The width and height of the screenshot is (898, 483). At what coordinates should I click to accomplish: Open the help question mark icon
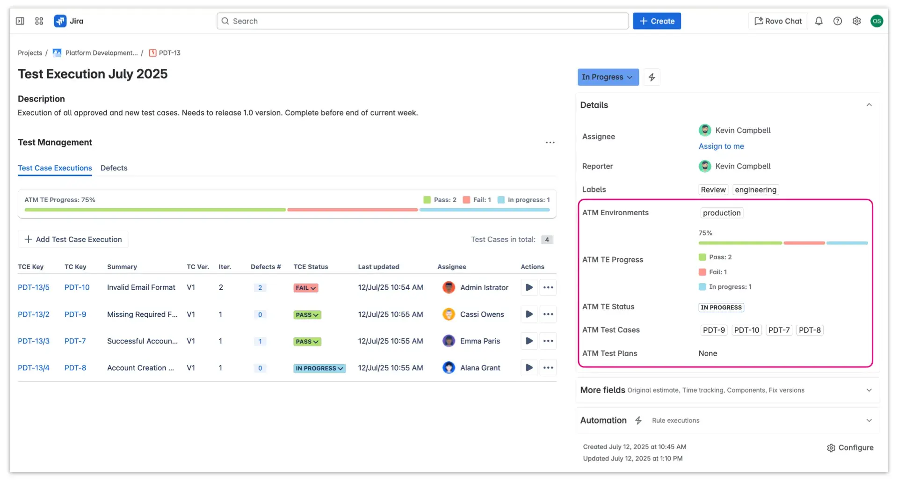click(x=838, y=21)
